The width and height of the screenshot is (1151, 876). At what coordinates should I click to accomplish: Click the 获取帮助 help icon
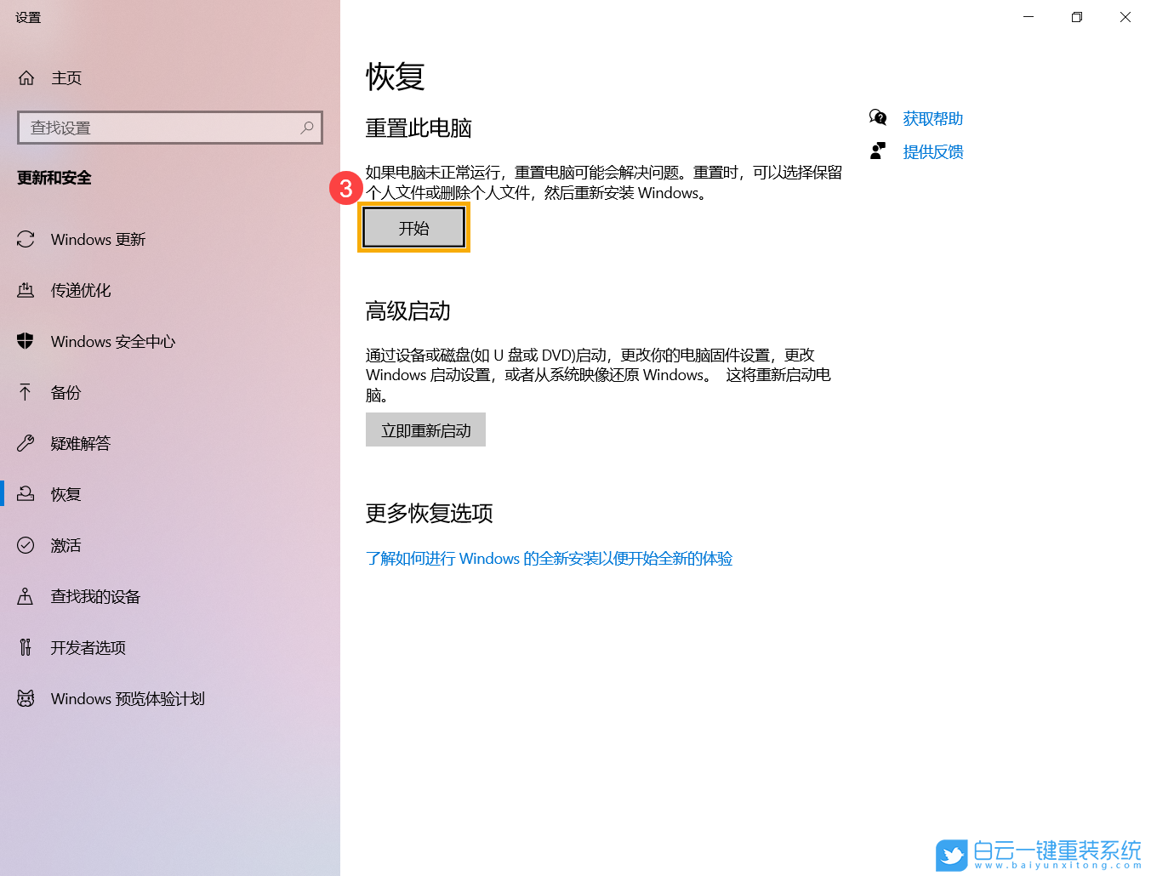[x=878, y=117]
